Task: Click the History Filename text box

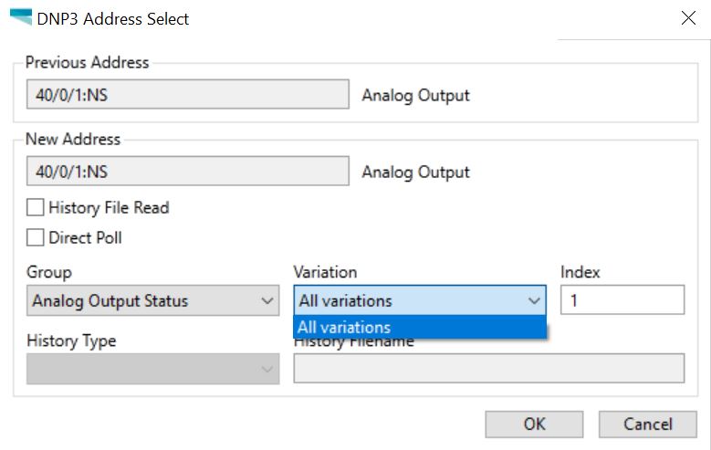Action: pos(488,369)
